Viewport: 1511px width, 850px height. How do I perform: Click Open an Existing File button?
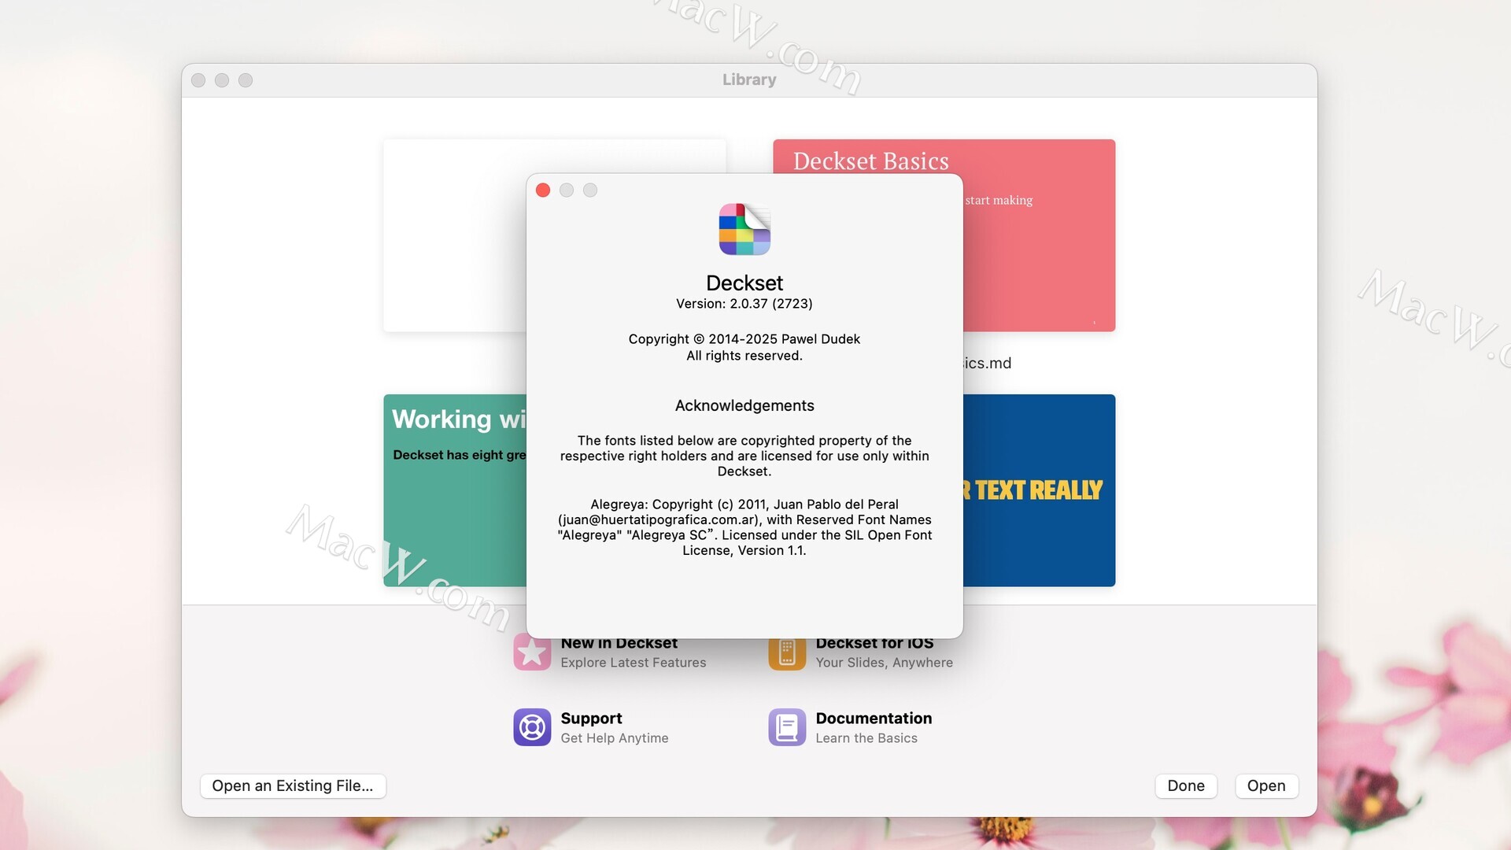(293, 785)
